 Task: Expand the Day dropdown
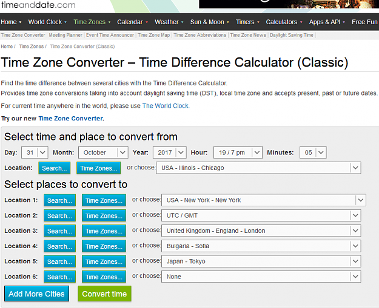tap(35, 152)
